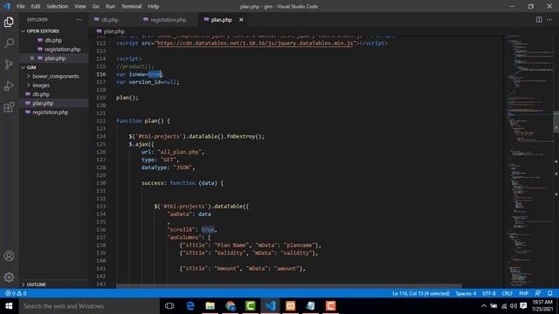Image resolution: width=559 pixels, height=314 pixels.
Task: Click line number 122 in gutter
Action: [101, 120]
